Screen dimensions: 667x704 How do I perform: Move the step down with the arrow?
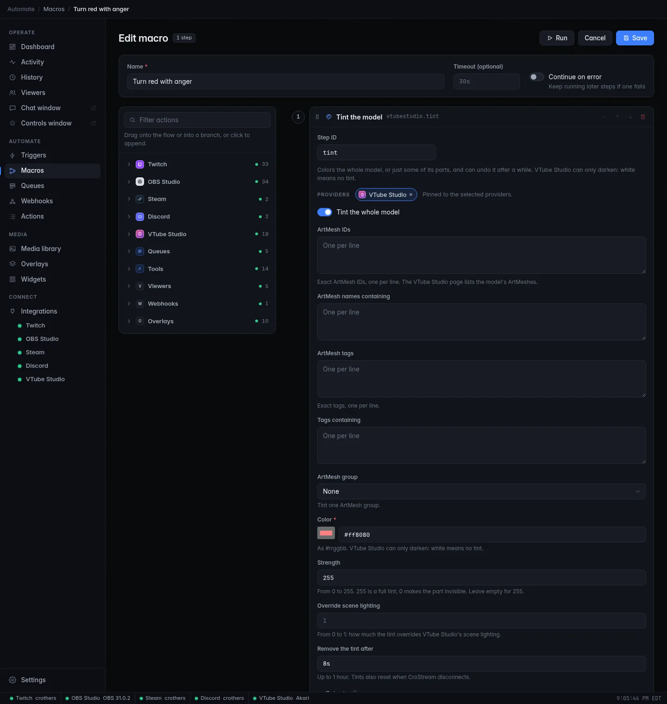(x=630, y=117)
